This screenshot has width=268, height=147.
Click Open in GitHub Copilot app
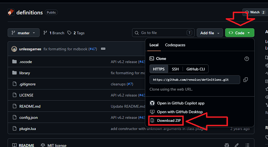(x=181, y=103)
